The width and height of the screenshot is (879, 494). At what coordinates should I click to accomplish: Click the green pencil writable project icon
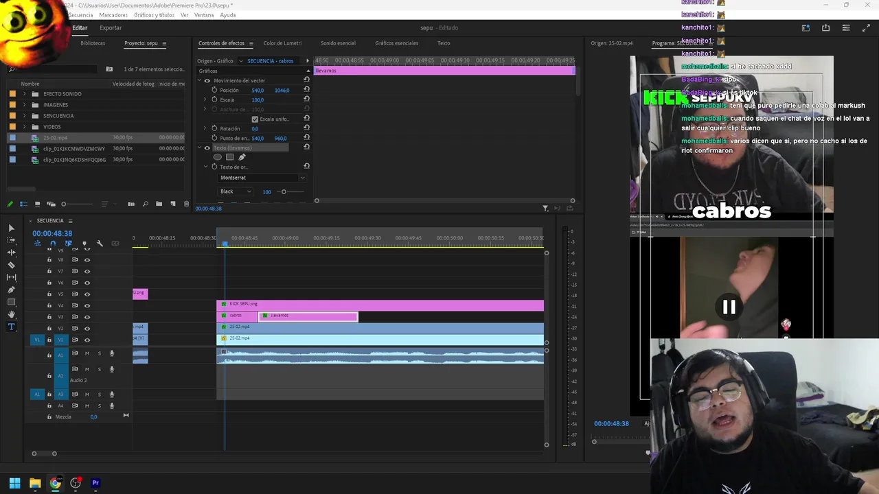[10, 204]
